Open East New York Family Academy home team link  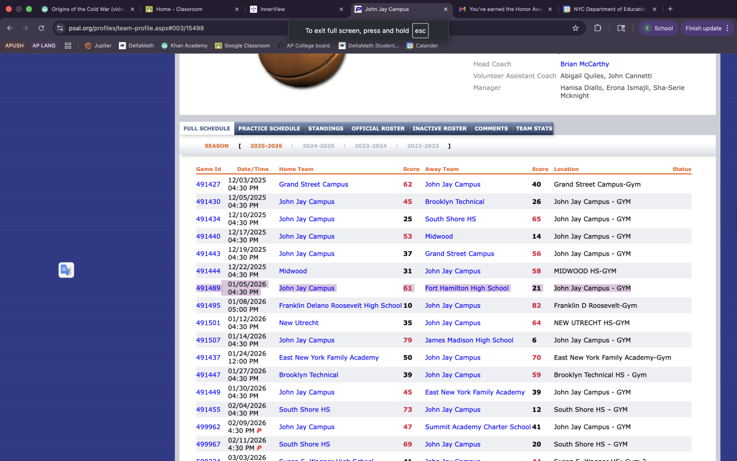329,357
